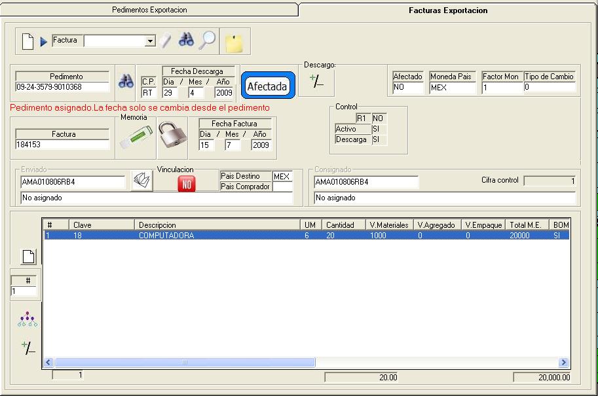Click the V.Materiales column header
This screenshot has height=396, width=598.
click(x=390, y=225)
